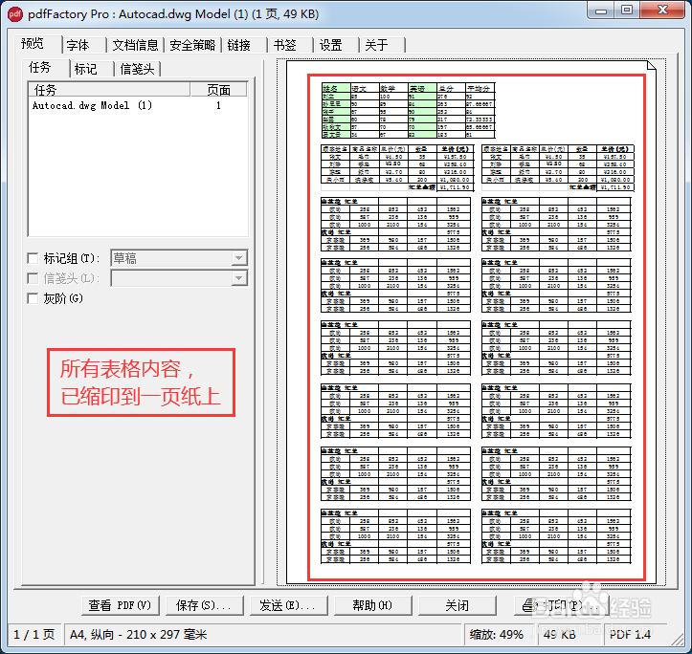Select the 任务 sub-tab
Image resolution: width=692 pixels, height=654 pixels.
(45, 68)
